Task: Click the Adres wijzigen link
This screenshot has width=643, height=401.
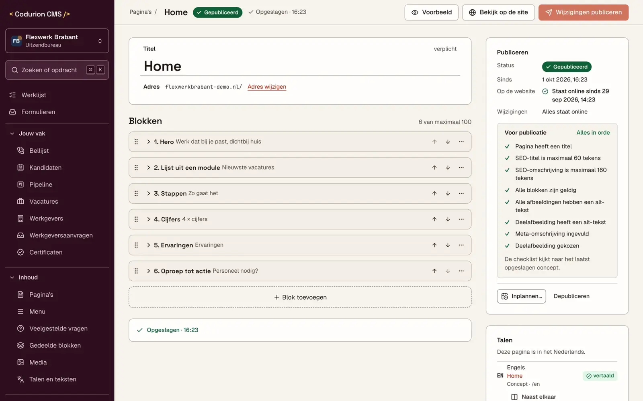Action: click(267, 87)
